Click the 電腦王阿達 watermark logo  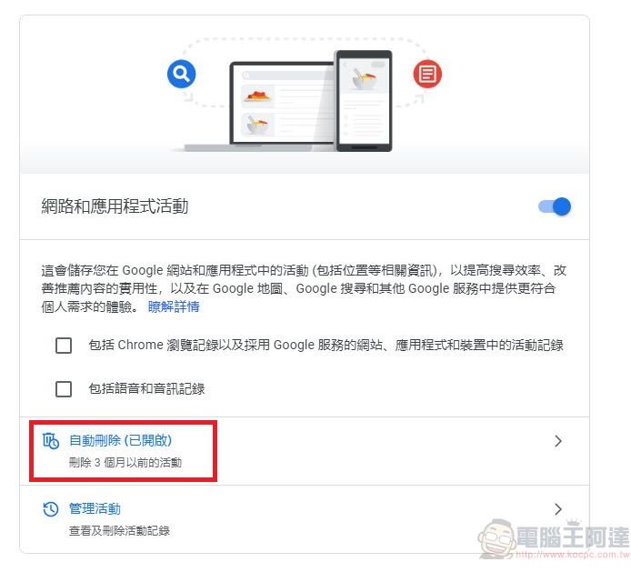click(554, 537)
